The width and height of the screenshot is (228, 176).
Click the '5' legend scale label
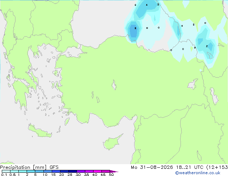point(35,175)
